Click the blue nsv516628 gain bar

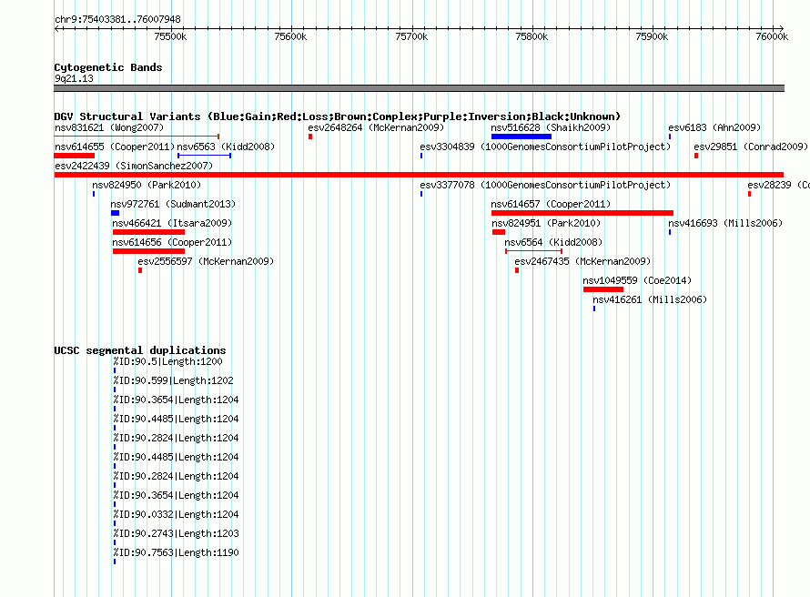coord(521,137)
